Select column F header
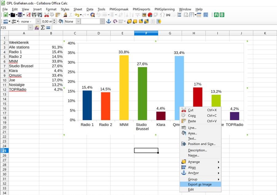 coord(146,33)
